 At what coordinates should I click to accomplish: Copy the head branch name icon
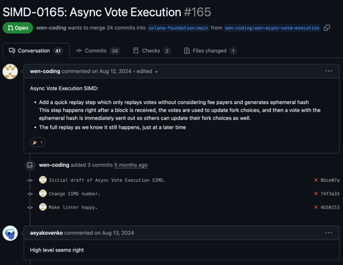tap(327, 28)
